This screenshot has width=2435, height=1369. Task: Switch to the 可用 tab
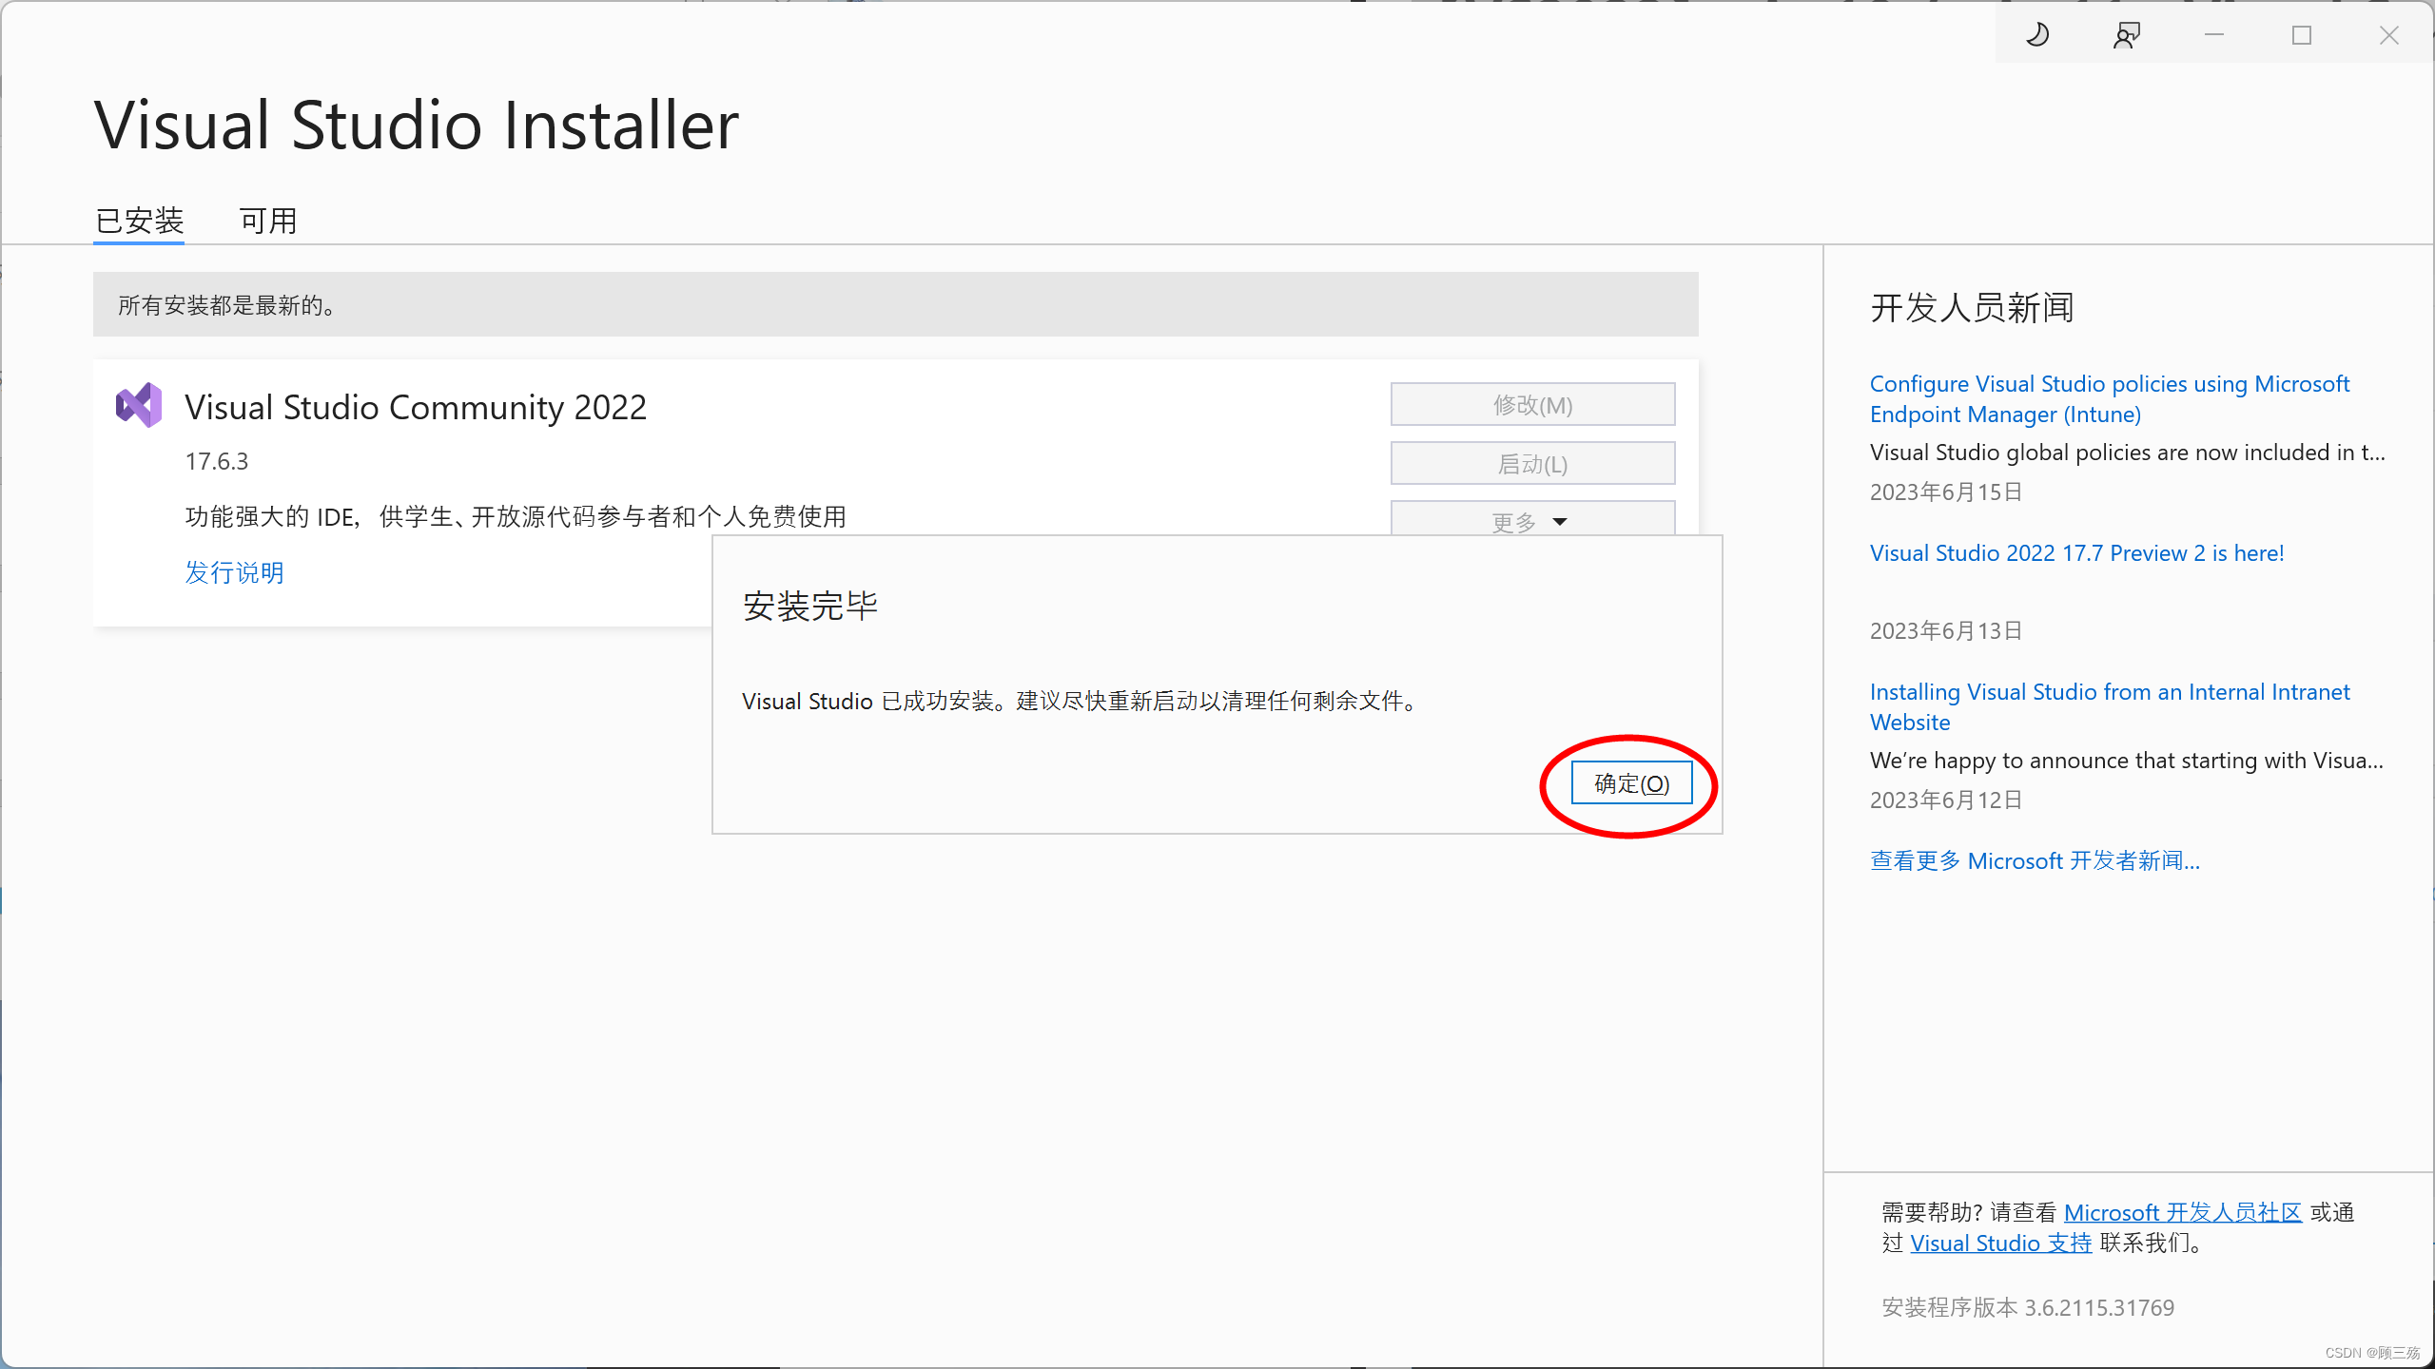(x=268, y=221)
